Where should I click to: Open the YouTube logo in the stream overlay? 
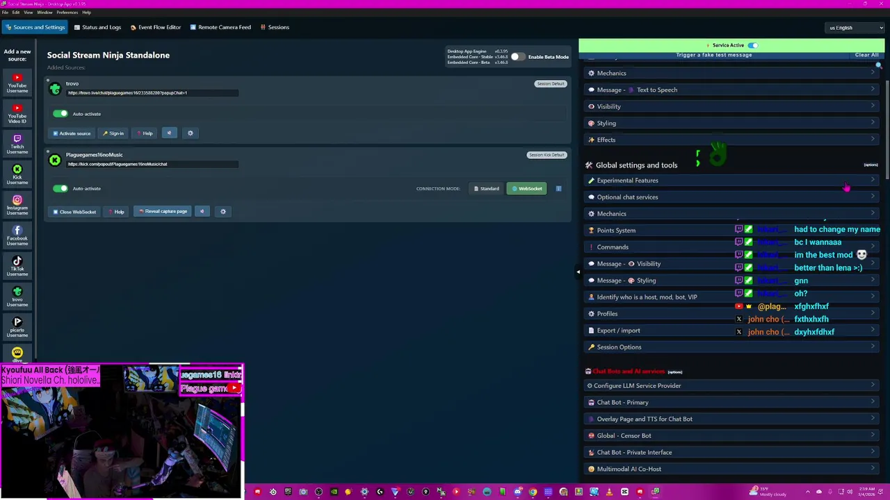(234, 388)
